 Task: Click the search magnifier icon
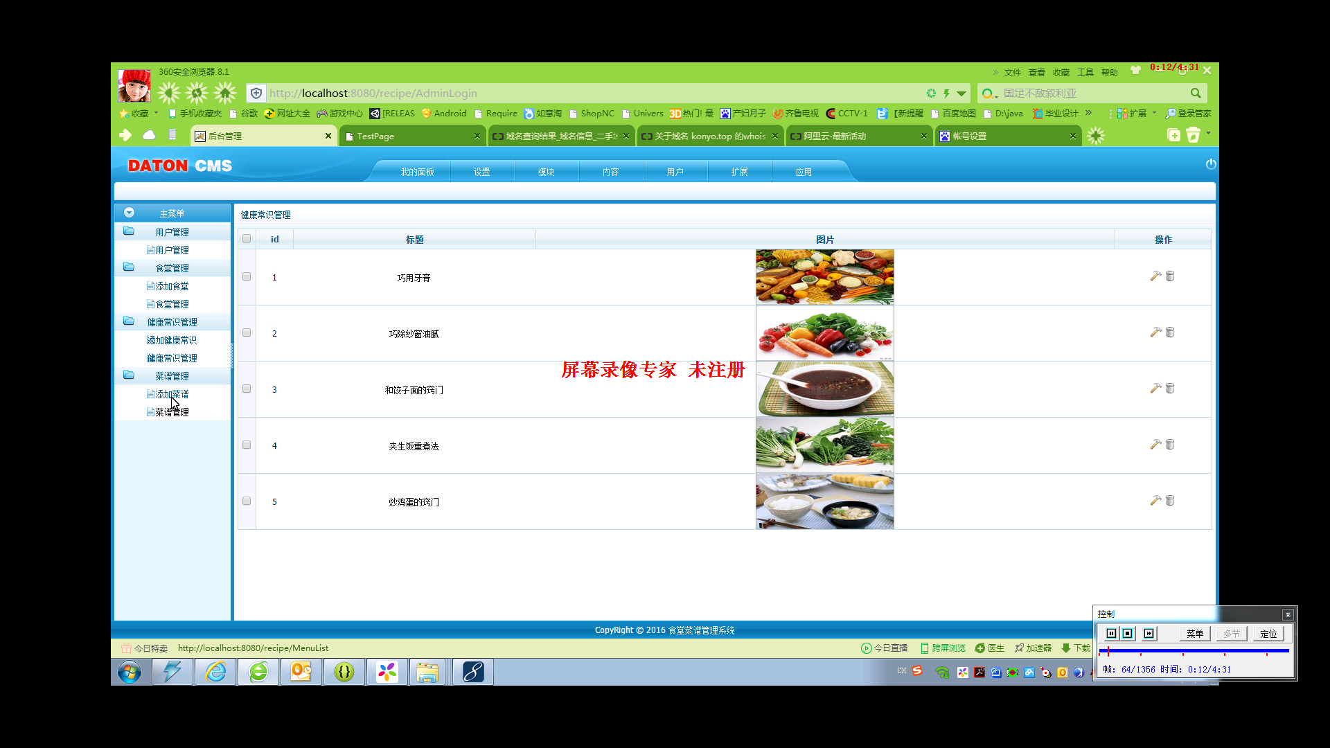coord(1196,93)
